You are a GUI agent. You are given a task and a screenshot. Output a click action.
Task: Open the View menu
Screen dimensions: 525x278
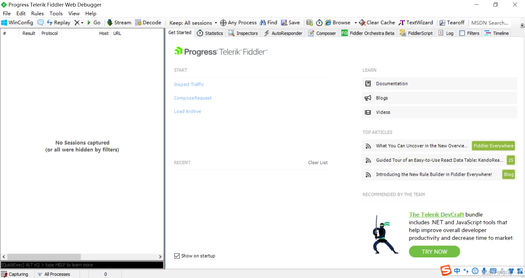74,13
